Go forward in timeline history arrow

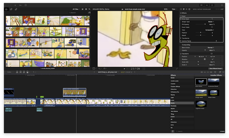[135, 72]
